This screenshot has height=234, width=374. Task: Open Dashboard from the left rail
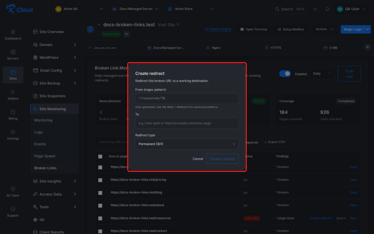tap(13, 35)
